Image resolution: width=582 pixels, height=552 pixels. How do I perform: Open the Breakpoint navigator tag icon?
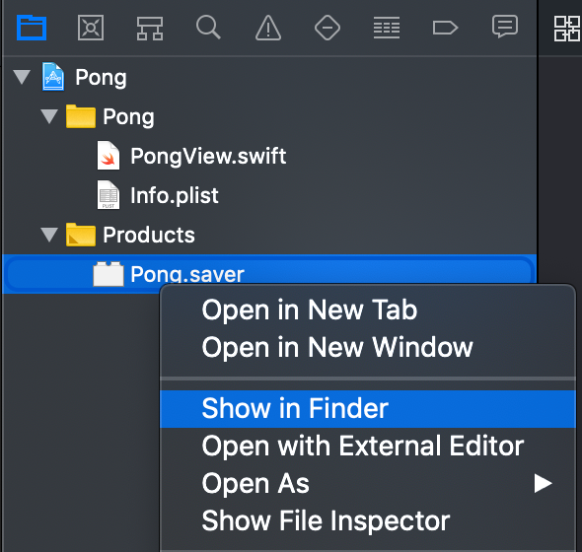[445, 28]
